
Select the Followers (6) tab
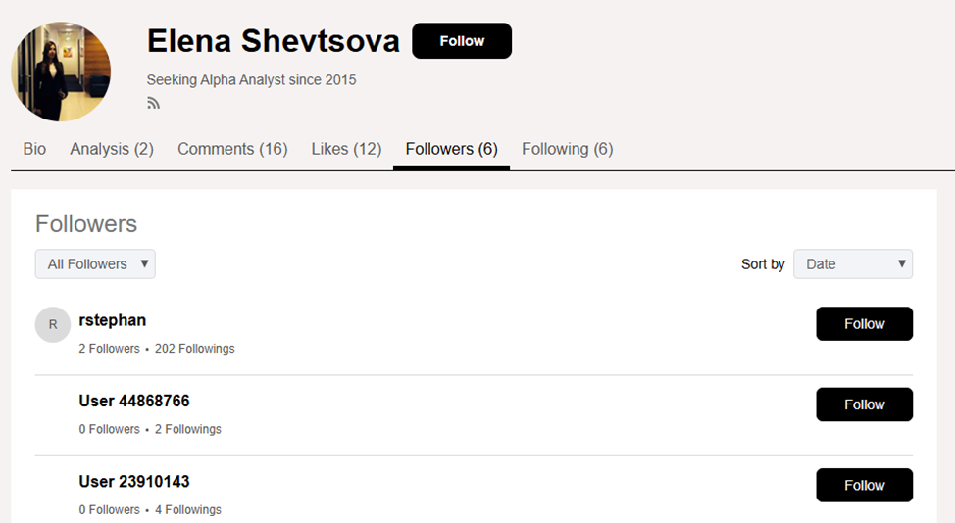(x=451, y=149)
